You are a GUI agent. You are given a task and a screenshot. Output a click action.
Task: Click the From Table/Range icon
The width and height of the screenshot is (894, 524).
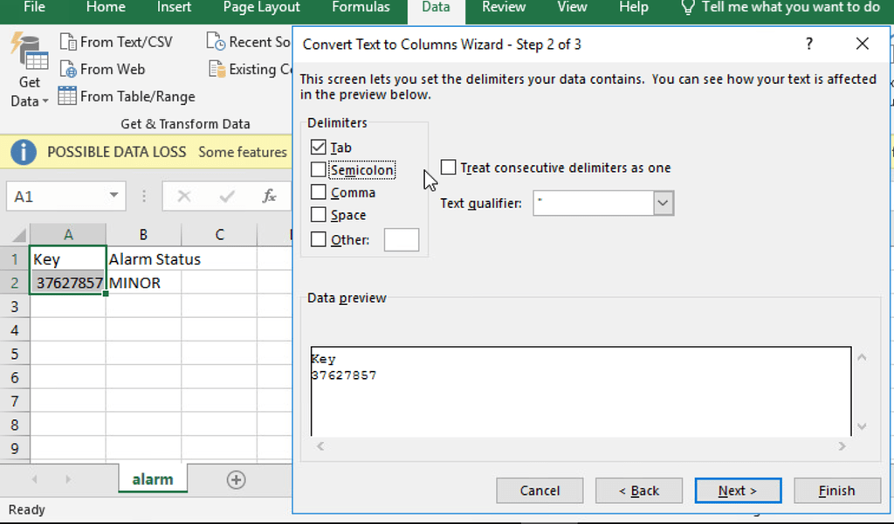(x=68, y=96)
